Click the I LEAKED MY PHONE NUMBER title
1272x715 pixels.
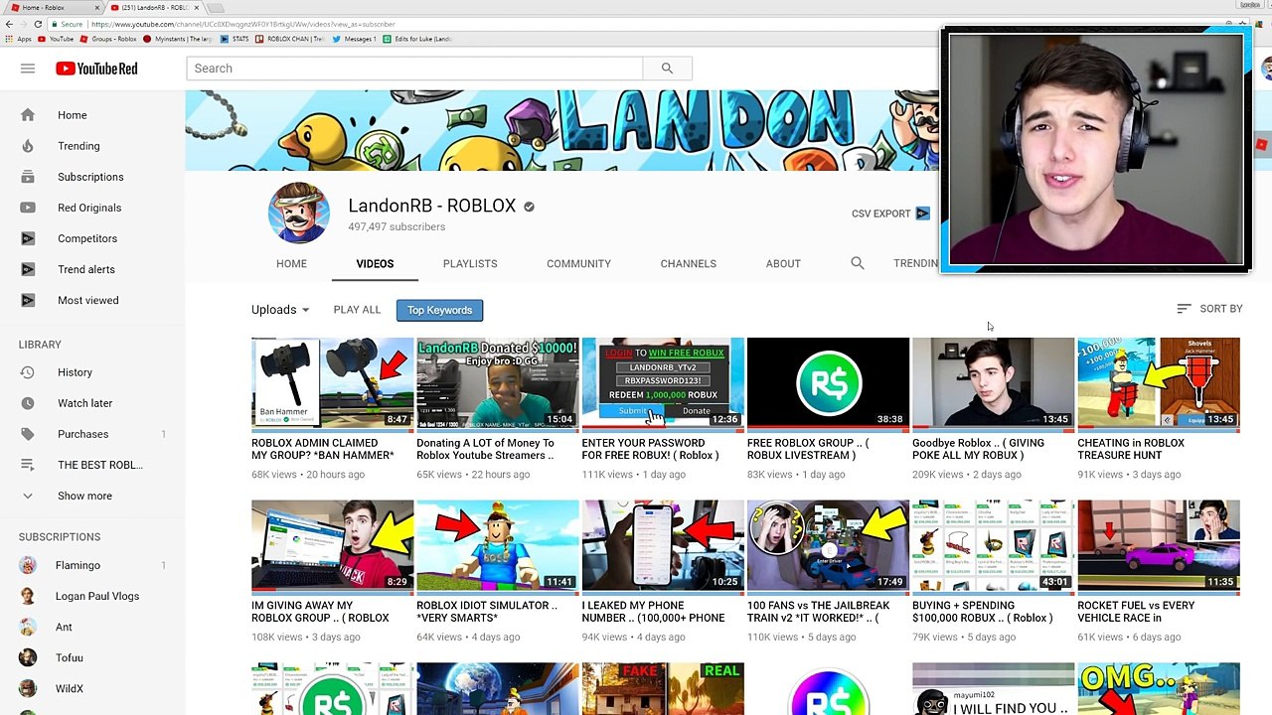pyautogui.click(x=653, y=612)
